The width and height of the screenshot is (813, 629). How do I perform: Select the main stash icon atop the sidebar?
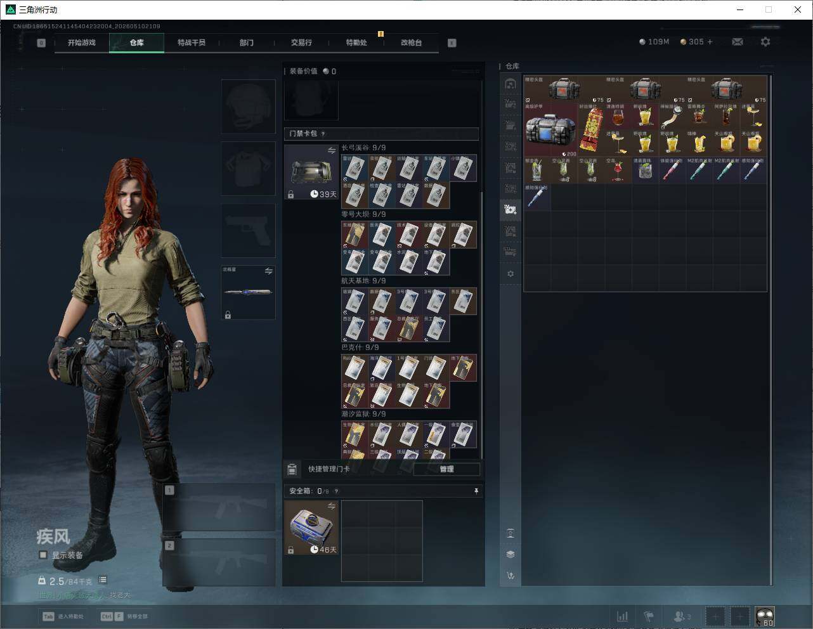[511, 84]
